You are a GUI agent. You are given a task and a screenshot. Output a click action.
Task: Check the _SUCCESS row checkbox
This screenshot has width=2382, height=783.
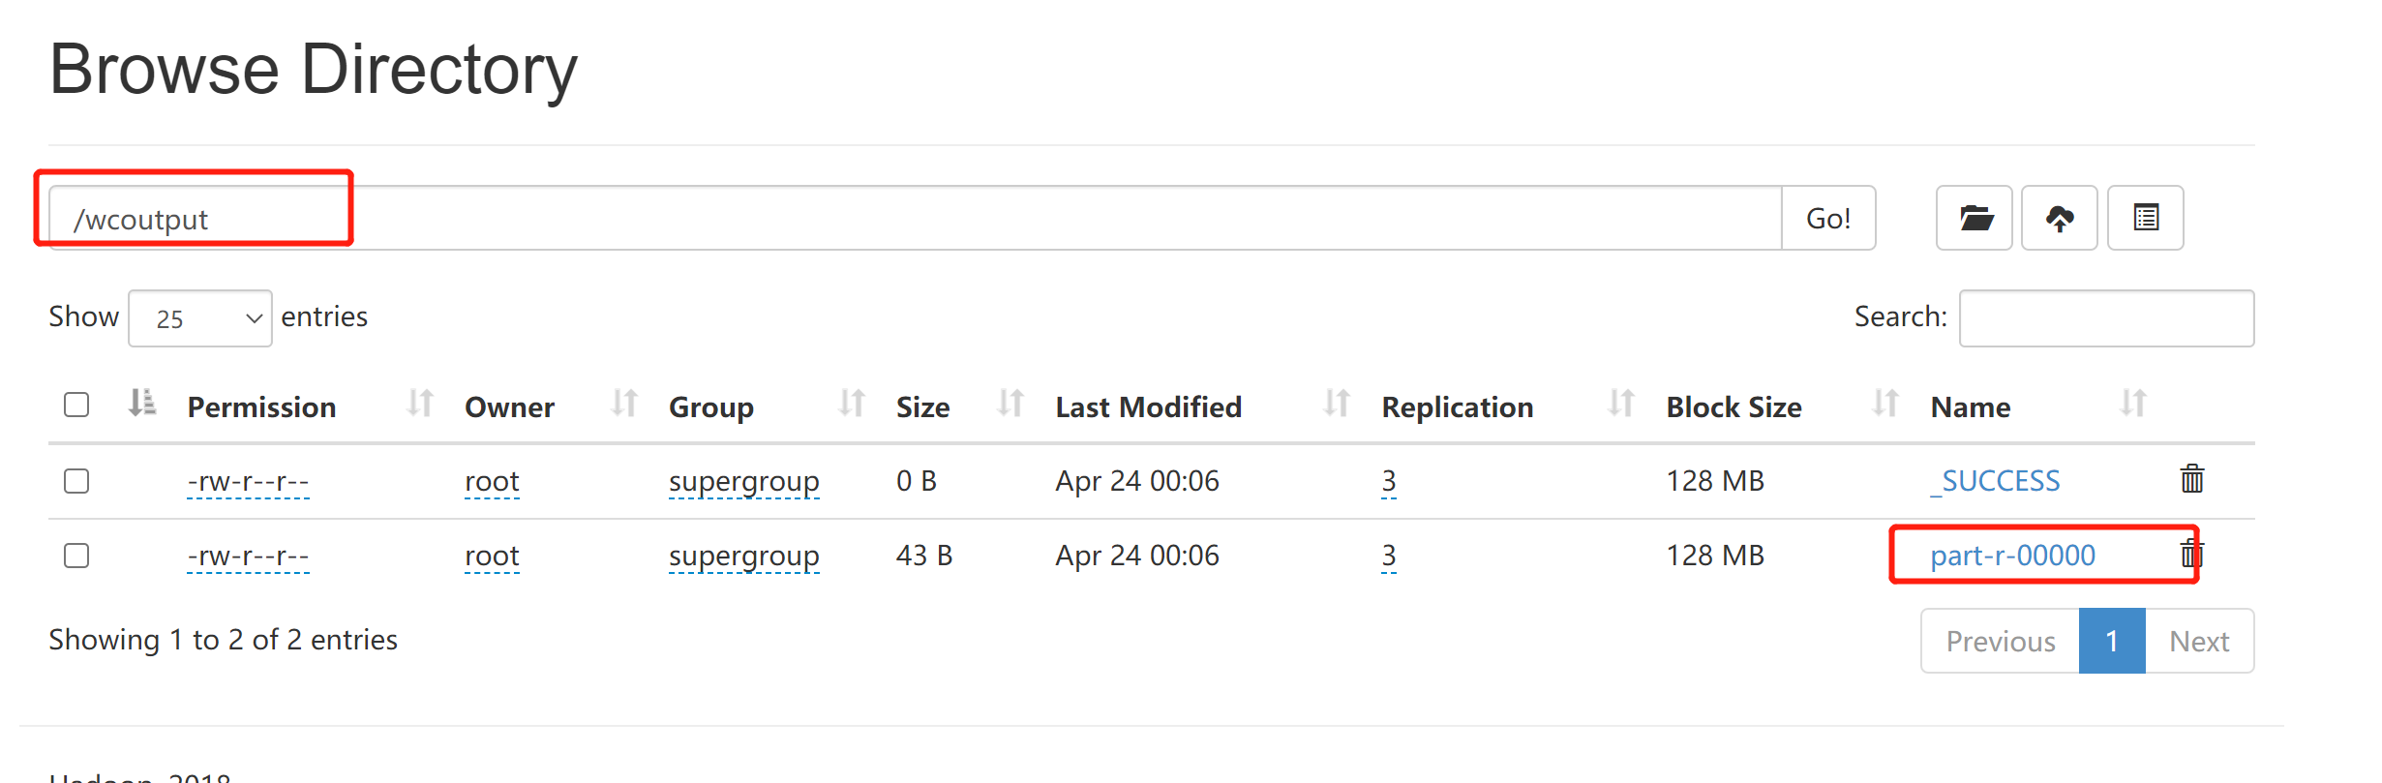[76, 481]
